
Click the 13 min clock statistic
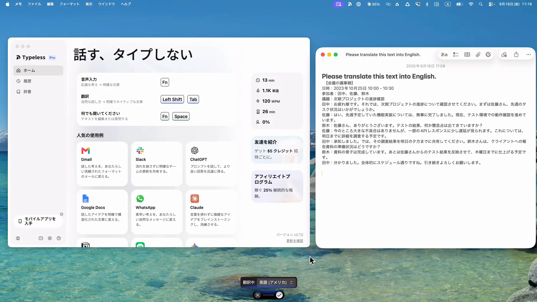pyautogui.click(x=265, y=80)
